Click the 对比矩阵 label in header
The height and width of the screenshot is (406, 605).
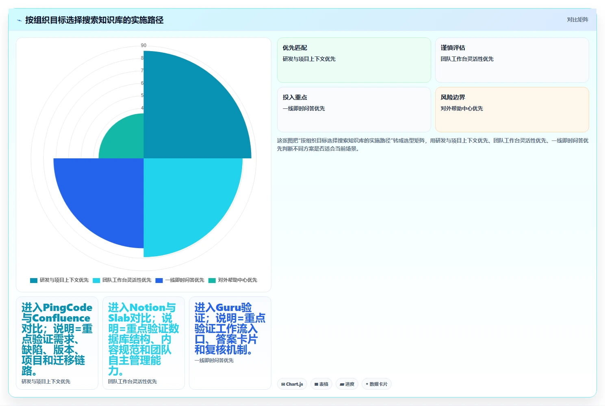577,19
